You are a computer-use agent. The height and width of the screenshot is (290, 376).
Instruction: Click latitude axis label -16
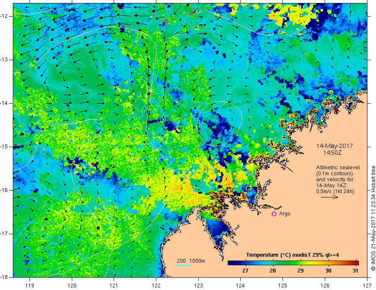pos(4,190)
